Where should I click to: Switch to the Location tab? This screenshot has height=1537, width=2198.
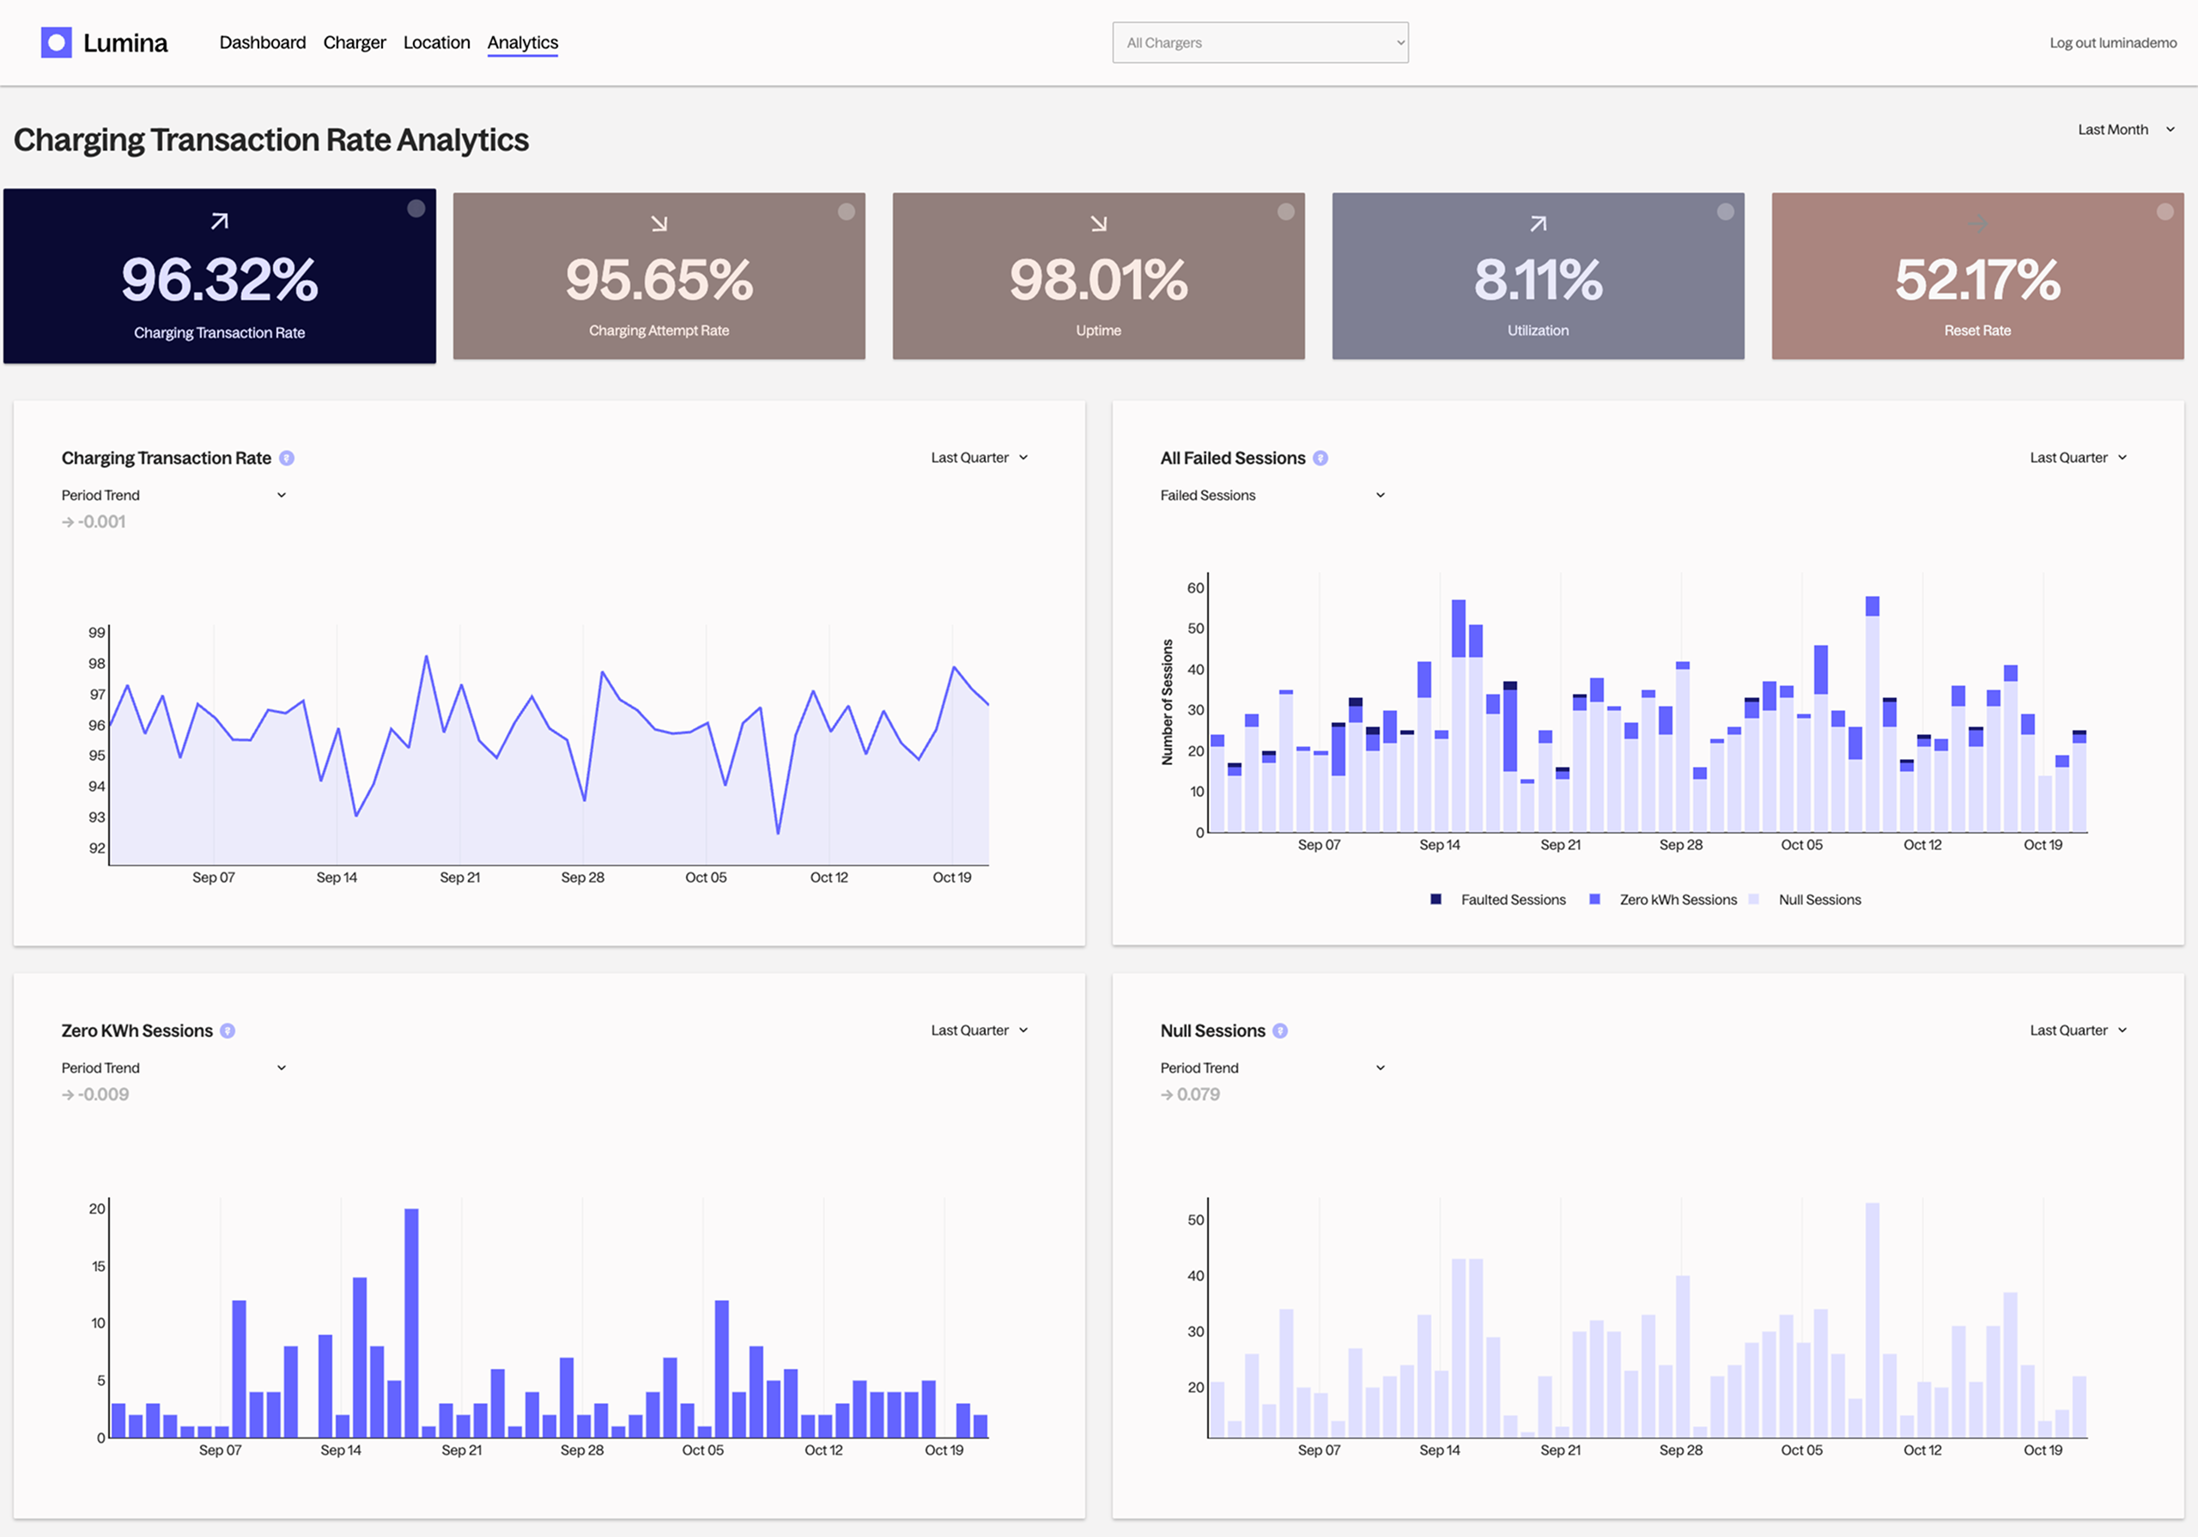[x=436, y=43]
